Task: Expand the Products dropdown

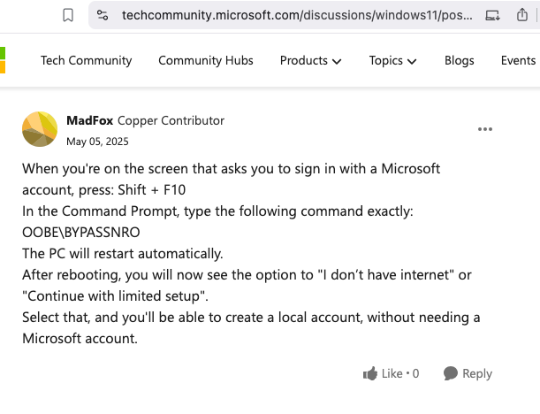Action: point(310,61)
